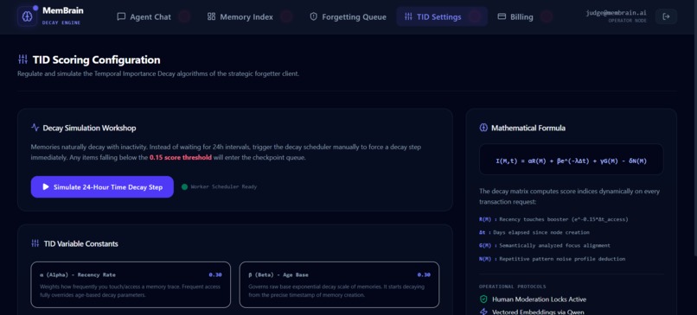Click the Beta value 0.30

[424, 274]
